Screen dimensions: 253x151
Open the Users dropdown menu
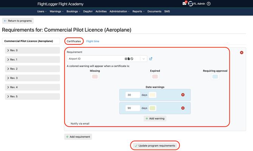point(42,11)
